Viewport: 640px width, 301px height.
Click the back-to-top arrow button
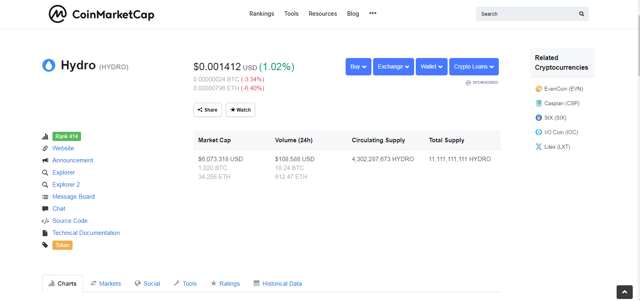(625, 292)
